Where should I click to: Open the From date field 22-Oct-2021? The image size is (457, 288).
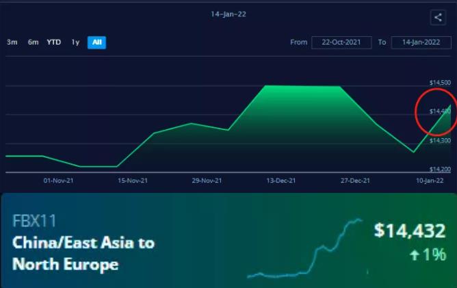(x=341, y=42)
